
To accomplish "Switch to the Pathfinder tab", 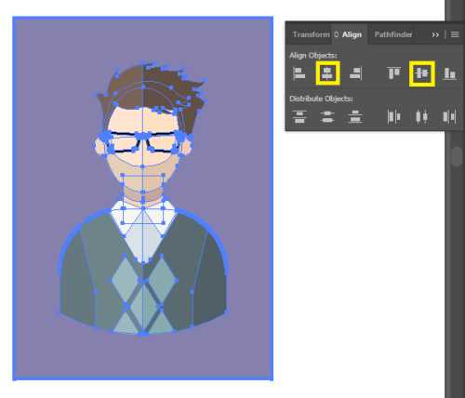I will 393,34.
